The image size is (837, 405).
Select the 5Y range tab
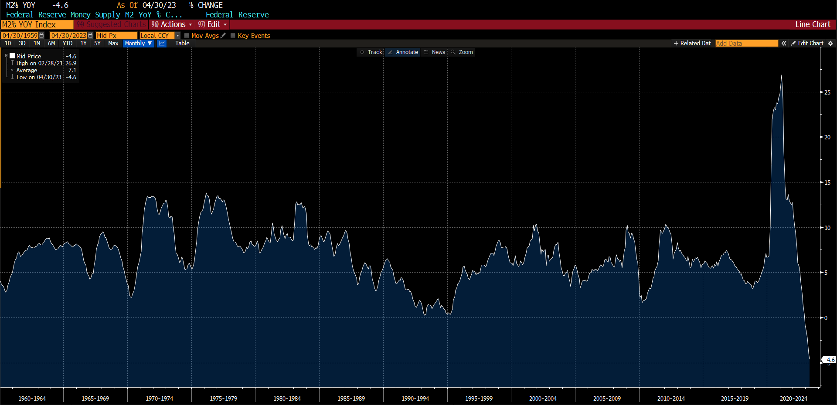97,44
